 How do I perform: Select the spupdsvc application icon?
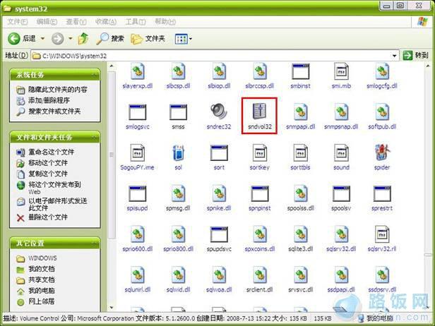[x=219, y=234]
